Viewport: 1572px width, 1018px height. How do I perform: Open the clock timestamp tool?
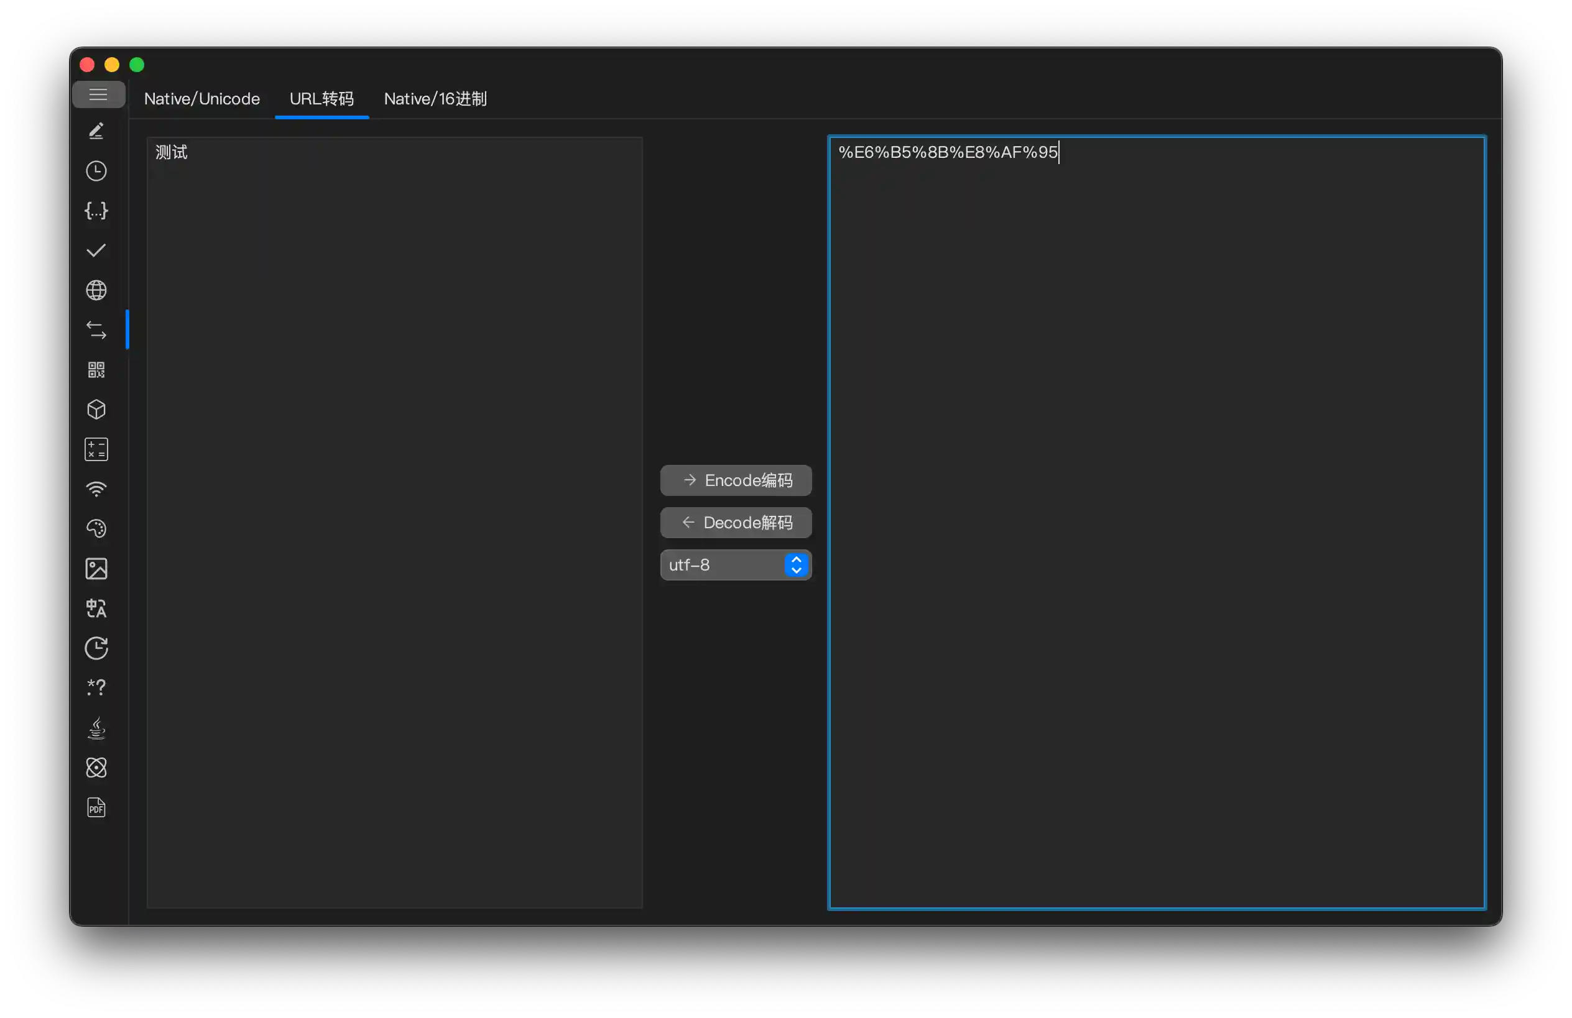[x=96, y=171]
